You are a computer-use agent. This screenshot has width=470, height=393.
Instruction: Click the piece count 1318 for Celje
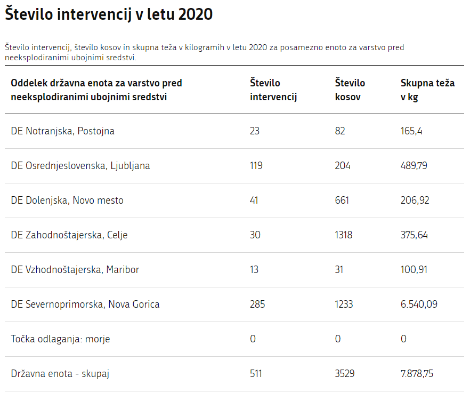[x=344, y=235]
